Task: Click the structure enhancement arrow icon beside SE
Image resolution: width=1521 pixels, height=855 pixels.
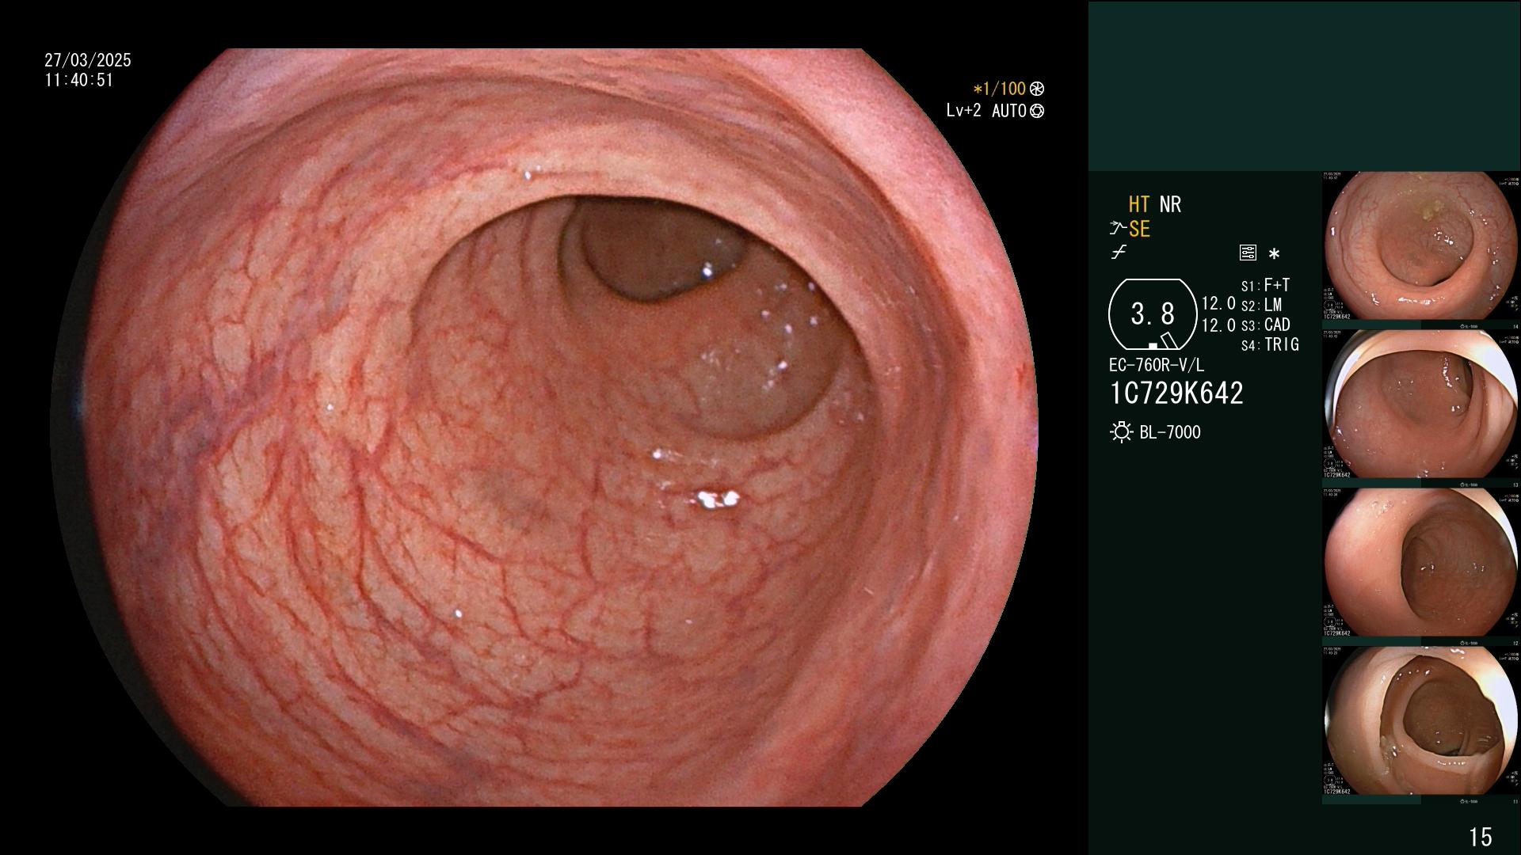Action: tap(1118, 229)
